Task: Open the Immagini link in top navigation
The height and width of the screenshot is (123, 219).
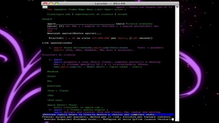Action: point(60,10)
